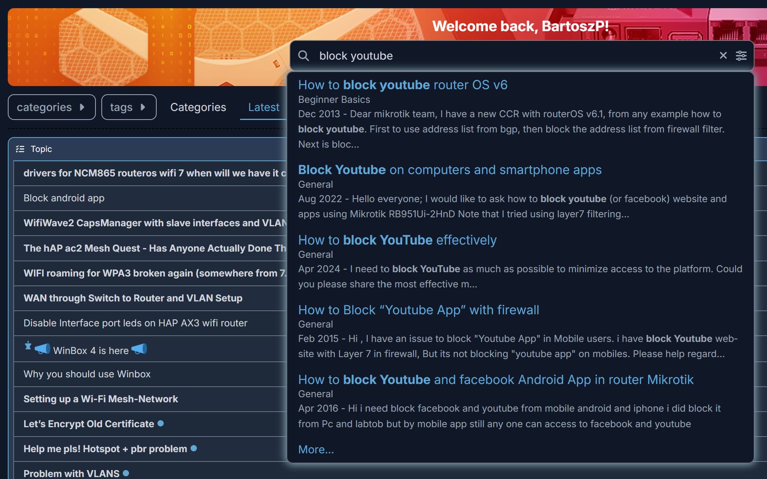Viewport: 767px width, 479px height.
Task: Click the search magnifying glass icon
Action: click(x=304, y=55)
